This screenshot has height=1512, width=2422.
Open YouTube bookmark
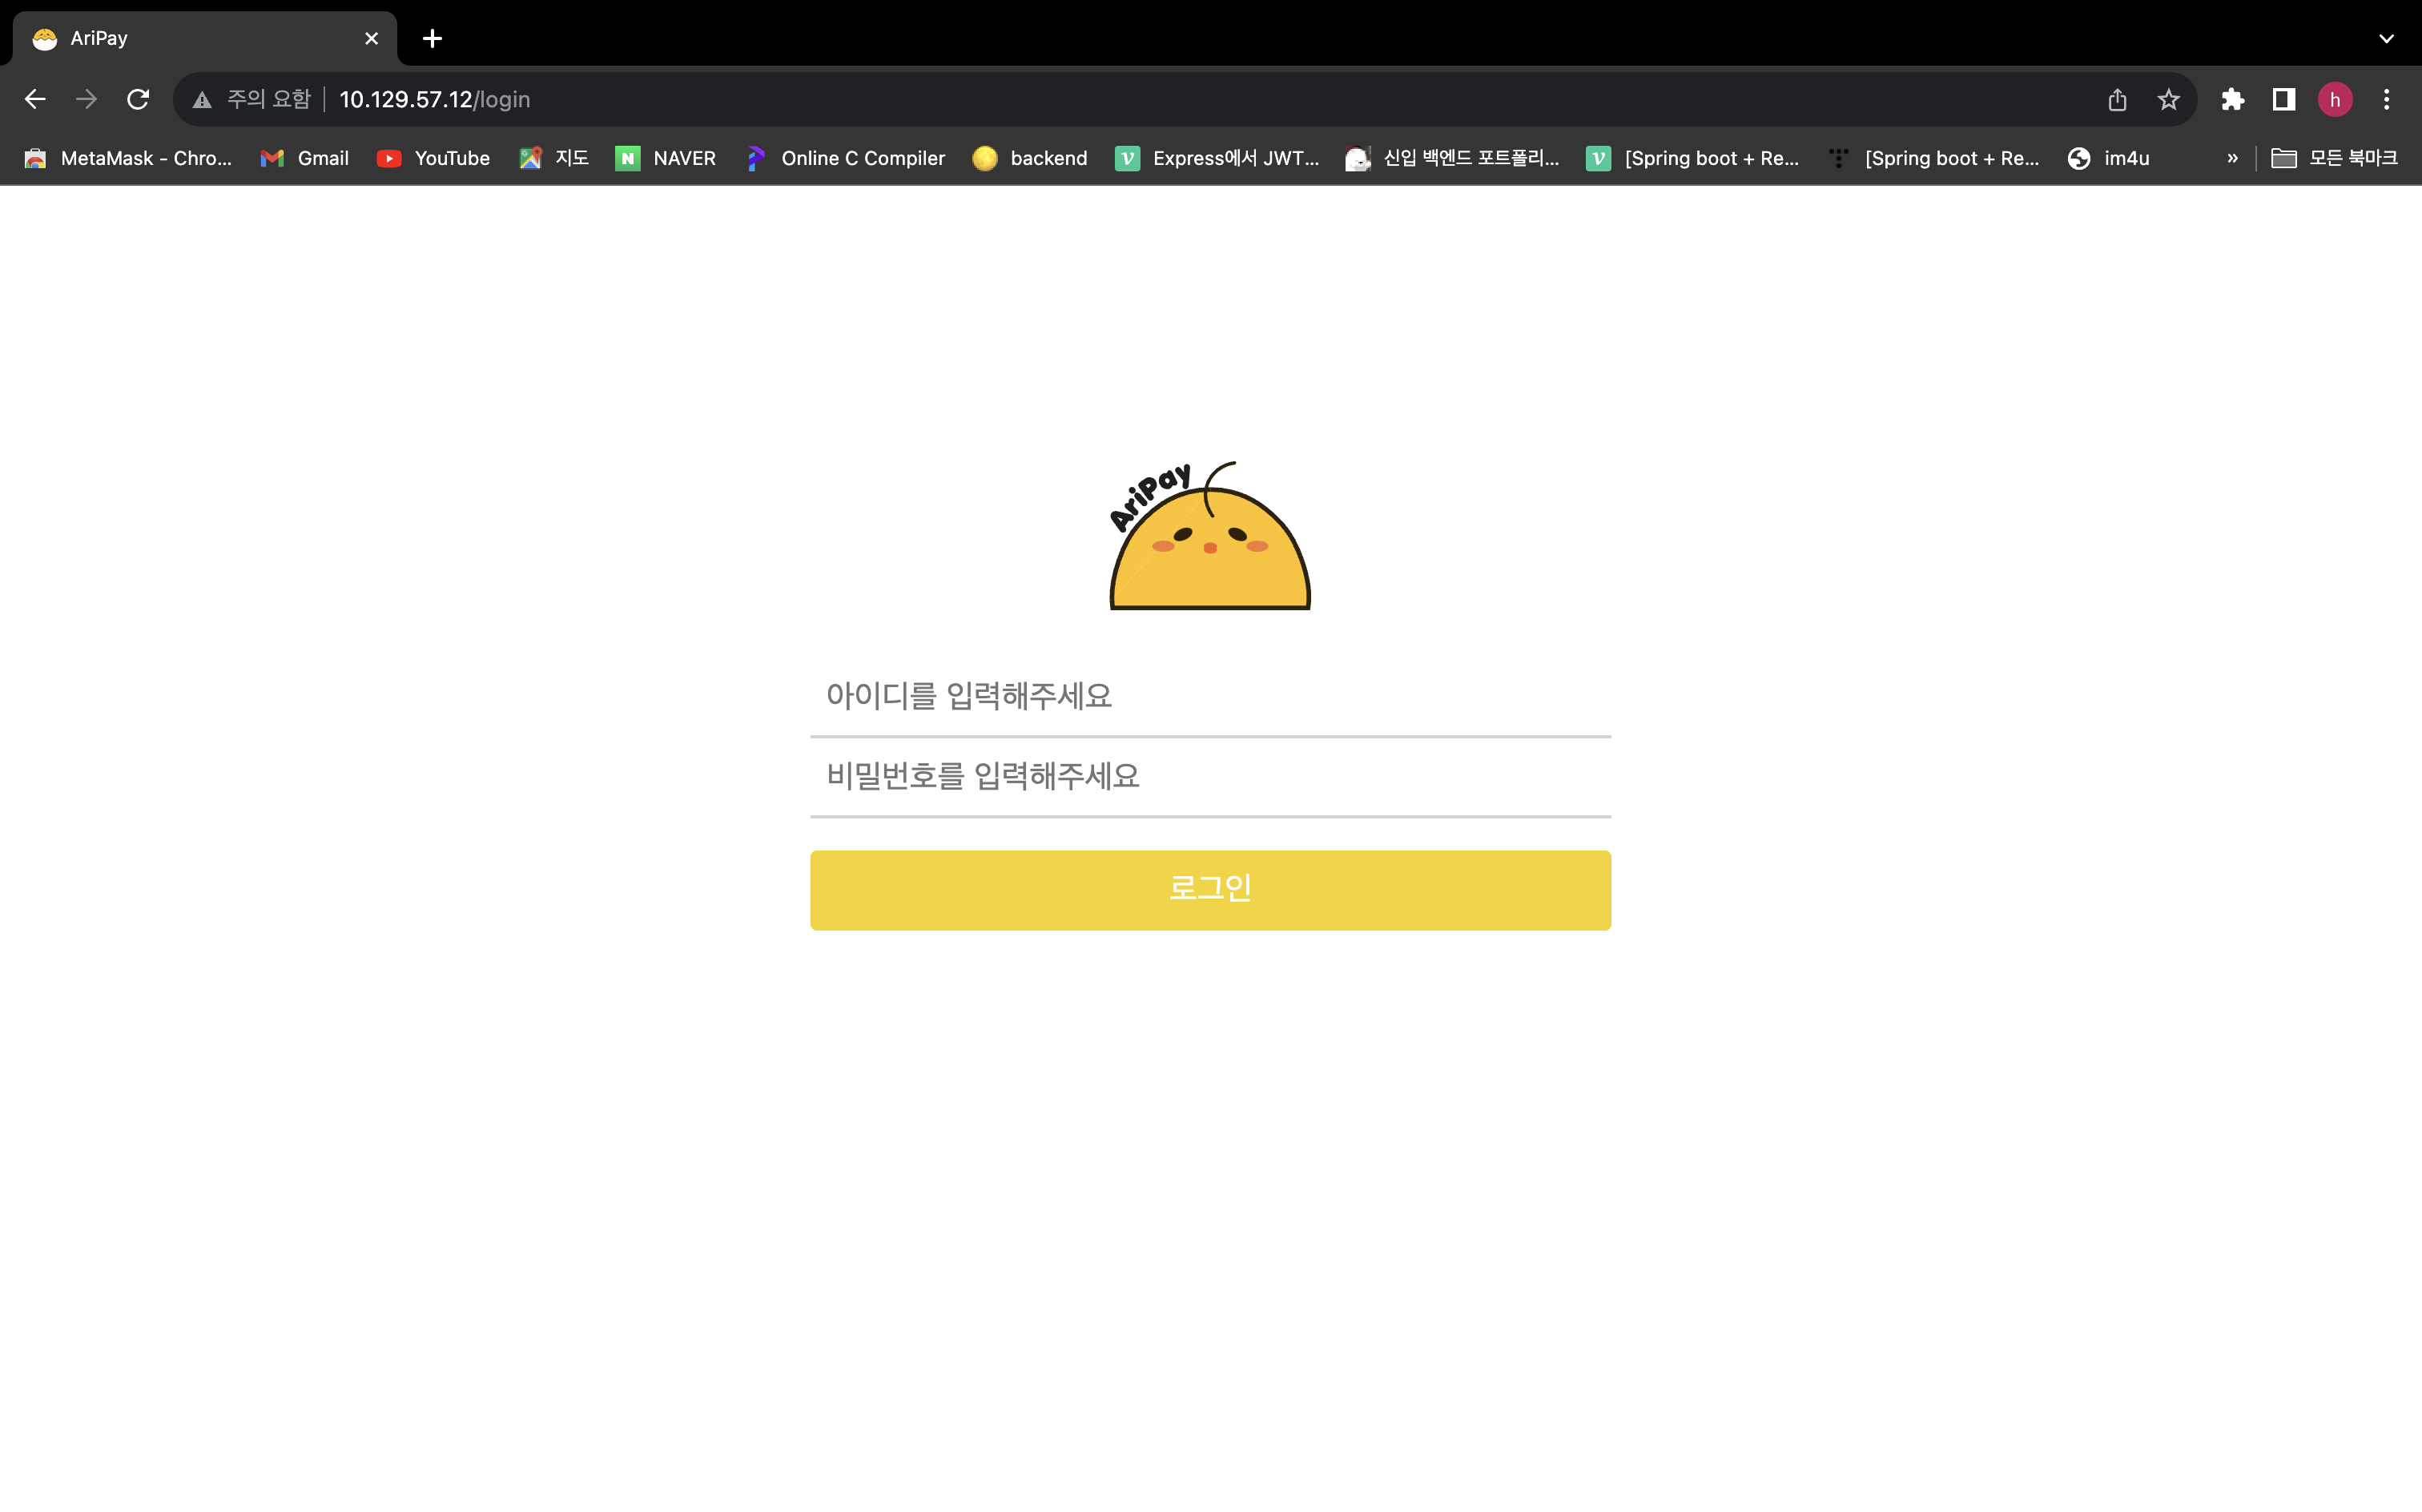[x=433, y=158]
